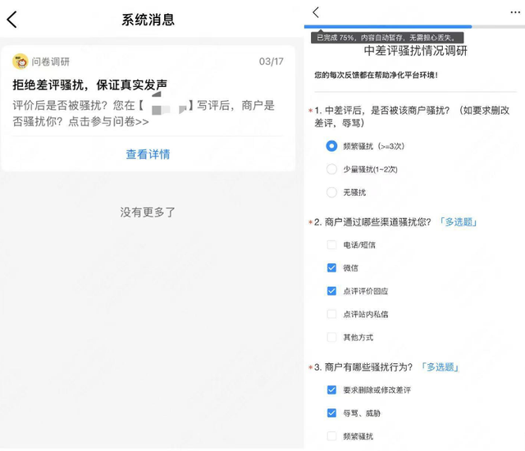Uncheck the 微信 checkbox
The image size is (525, 451).
[x=331, y=268]
